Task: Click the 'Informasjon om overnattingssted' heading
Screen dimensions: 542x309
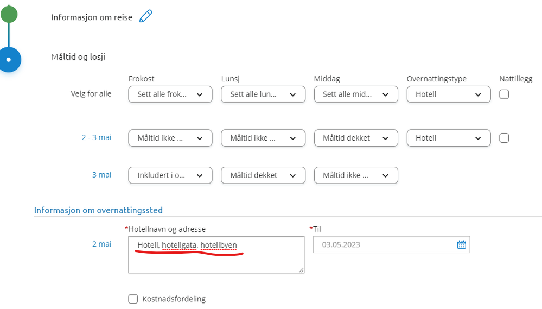Action: coord(98,210)
